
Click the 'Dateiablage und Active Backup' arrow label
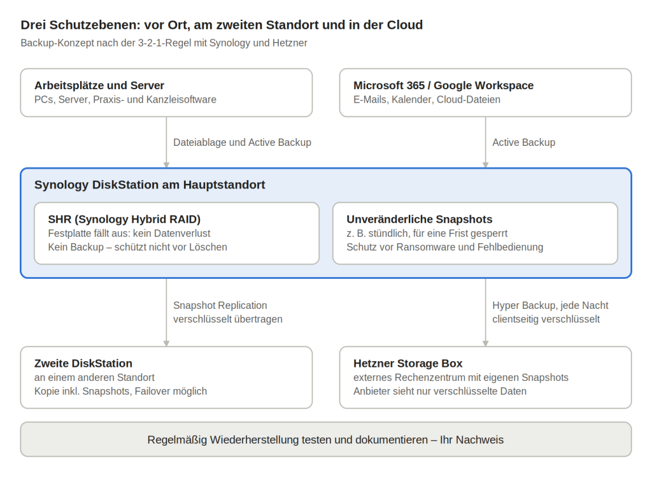click(242, 142)
